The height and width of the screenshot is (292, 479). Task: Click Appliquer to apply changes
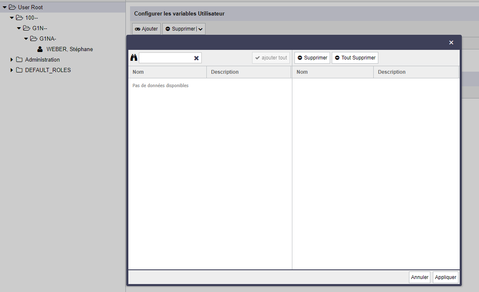click(x=445, y=277)
